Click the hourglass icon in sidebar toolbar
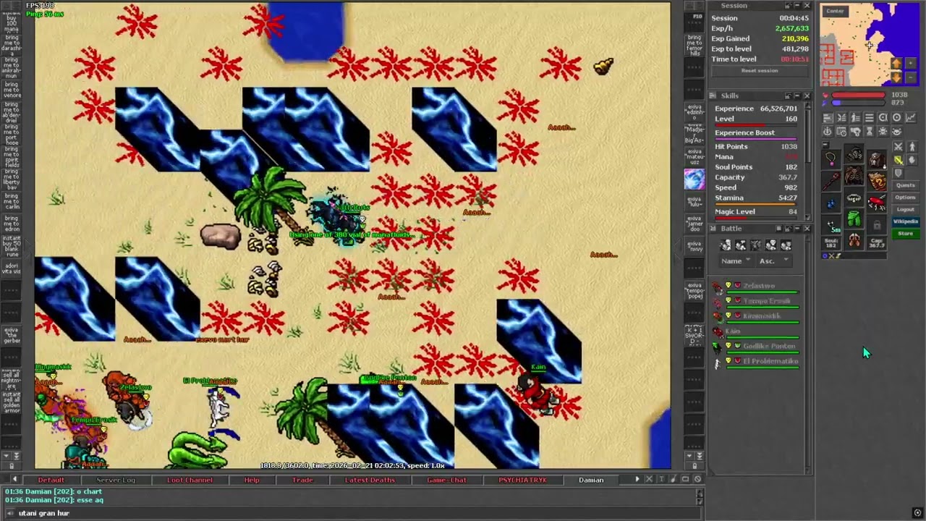Screen dimensions: 926x521 pyautogui.click(x=869, y=131)
